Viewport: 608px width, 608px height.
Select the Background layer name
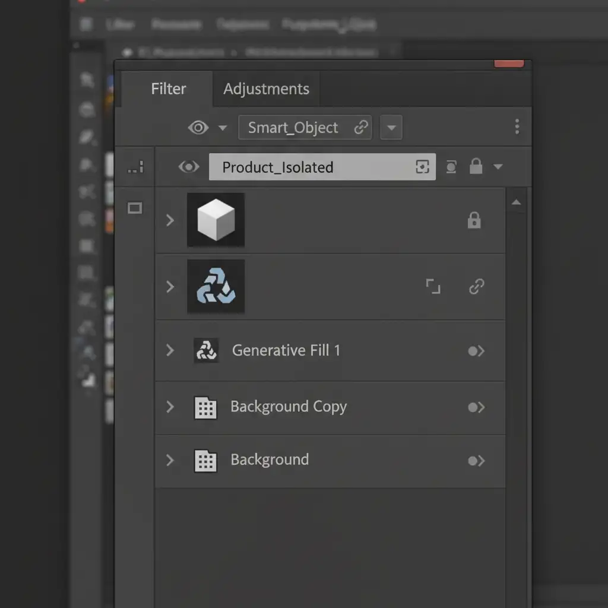(270, 460)
